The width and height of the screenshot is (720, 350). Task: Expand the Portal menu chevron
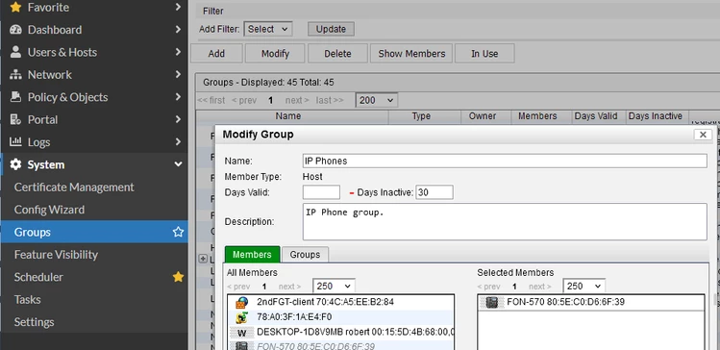178,119
